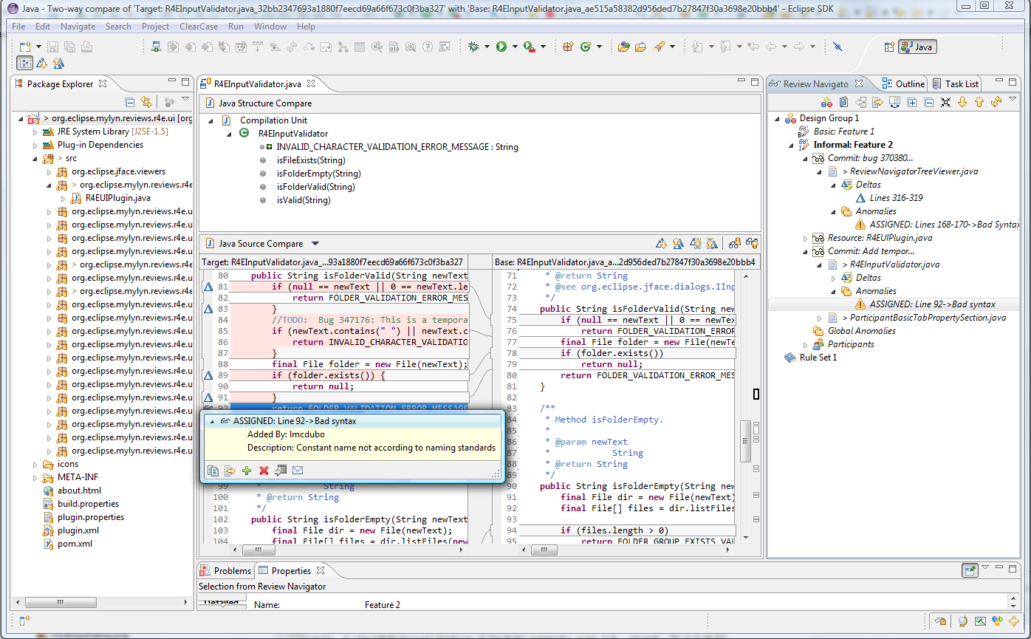Switch to the Task List tab
The width and height of the screenshot is (1031, 639).
coord(956,83)
